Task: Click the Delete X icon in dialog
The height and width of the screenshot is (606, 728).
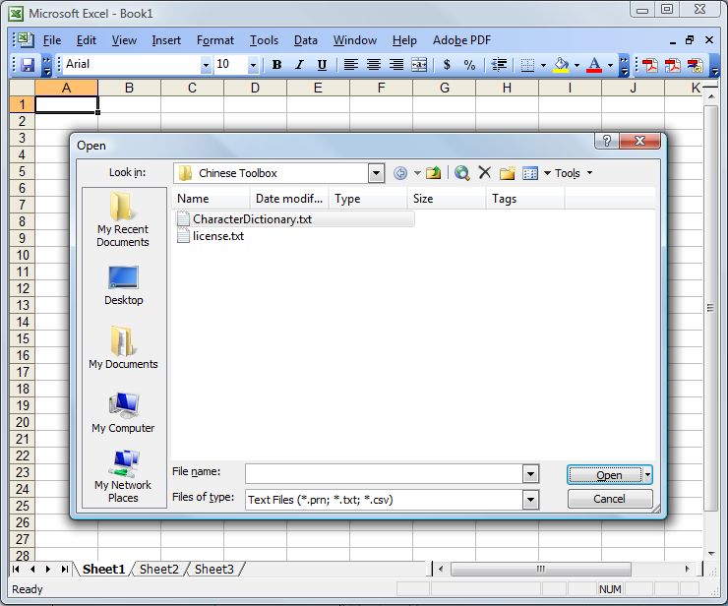Action: tap(485, 173)
